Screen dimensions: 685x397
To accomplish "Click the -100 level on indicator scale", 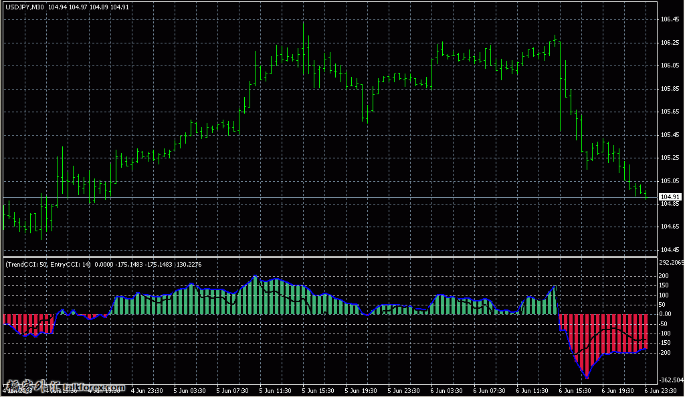I will [x=664, y=334].
